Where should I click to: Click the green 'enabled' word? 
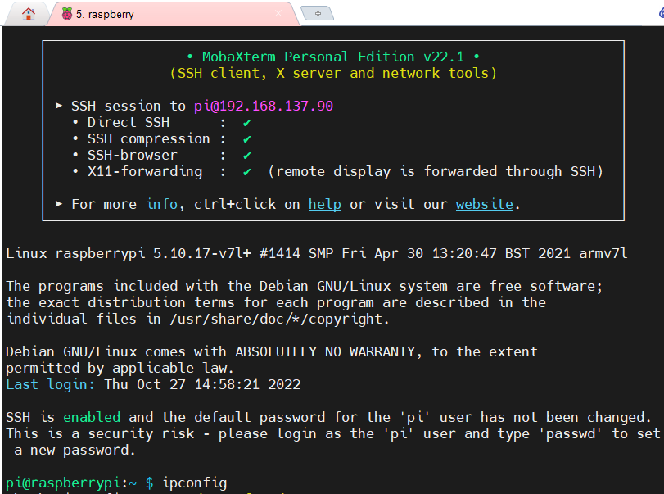(92, 417)
